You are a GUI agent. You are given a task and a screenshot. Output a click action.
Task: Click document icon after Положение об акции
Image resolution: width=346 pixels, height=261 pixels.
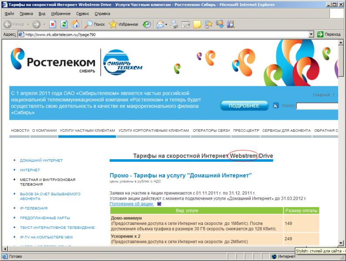pos(159,204)
